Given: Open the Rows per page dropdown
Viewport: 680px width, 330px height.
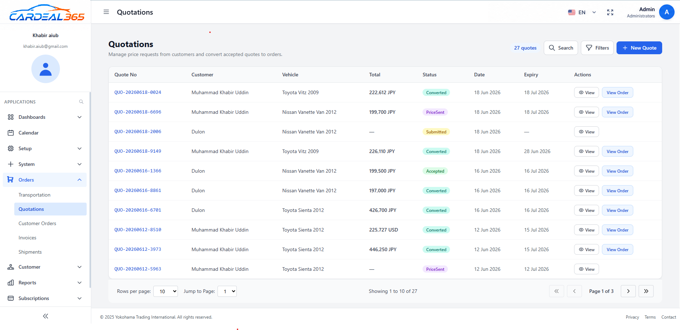Looking at the screenshot, I should (x=165, y=291).
